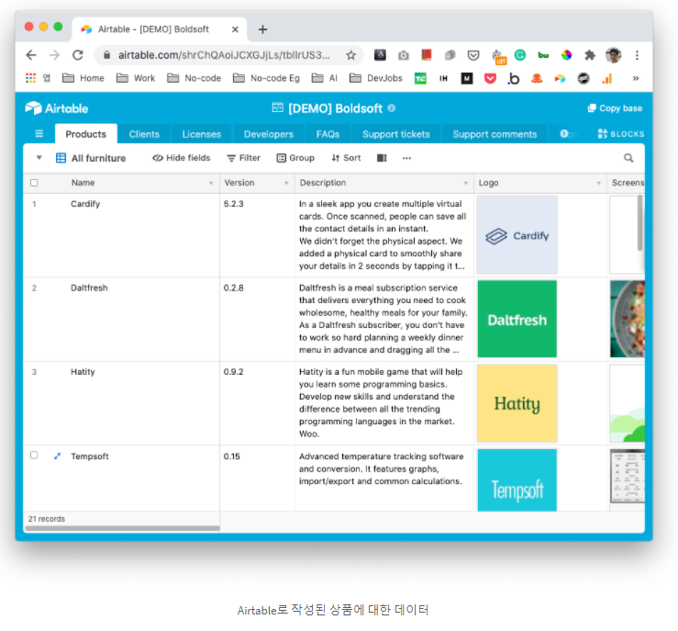Screen dimensions: 678x631
Task: Open the Name column dropdown arrow
Action: coord(211,183)
